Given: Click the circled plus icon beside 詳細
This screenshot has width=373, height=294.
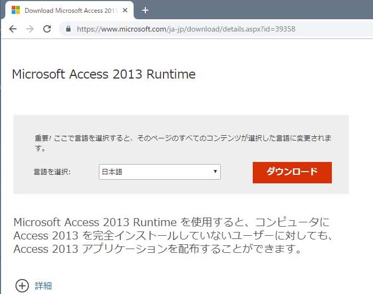Looking at the screenshot, I should [22, 285].
